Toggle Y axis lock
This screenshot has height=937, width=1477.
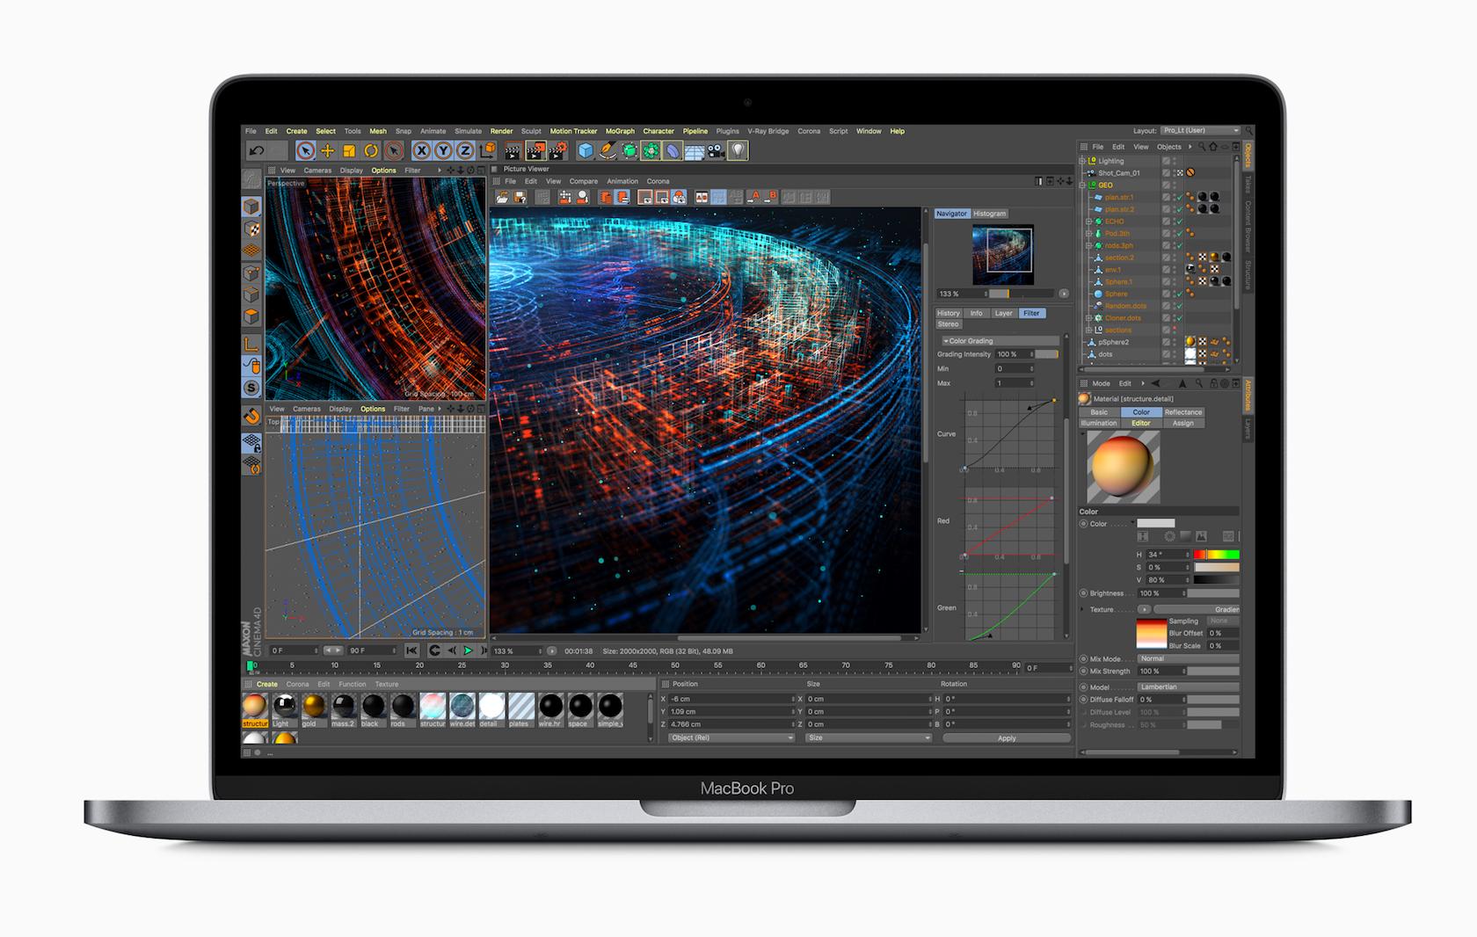point(443,151)
